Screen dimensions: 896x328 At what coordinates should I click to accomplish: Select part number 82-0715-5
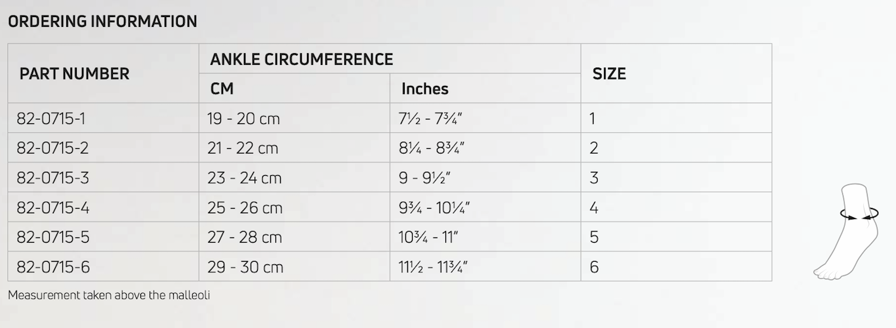coord(52,237)
